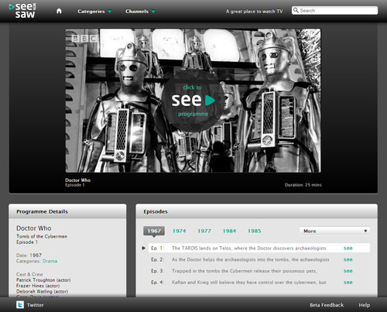Click Deborah Watling (actor) entry
This screenshot has width=387, height=312.
click(42, 291)
